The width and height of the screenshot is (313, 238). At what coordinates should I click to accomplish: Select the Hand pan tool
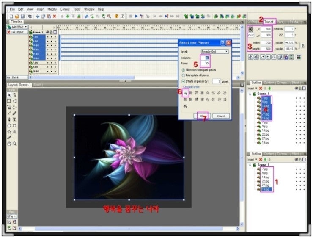coord(9,144)
